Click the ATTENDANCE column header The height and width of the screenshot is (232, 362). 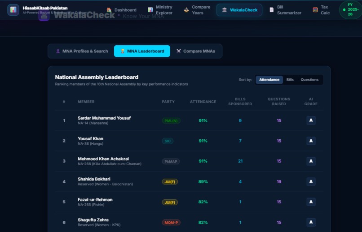pos(203,102)
